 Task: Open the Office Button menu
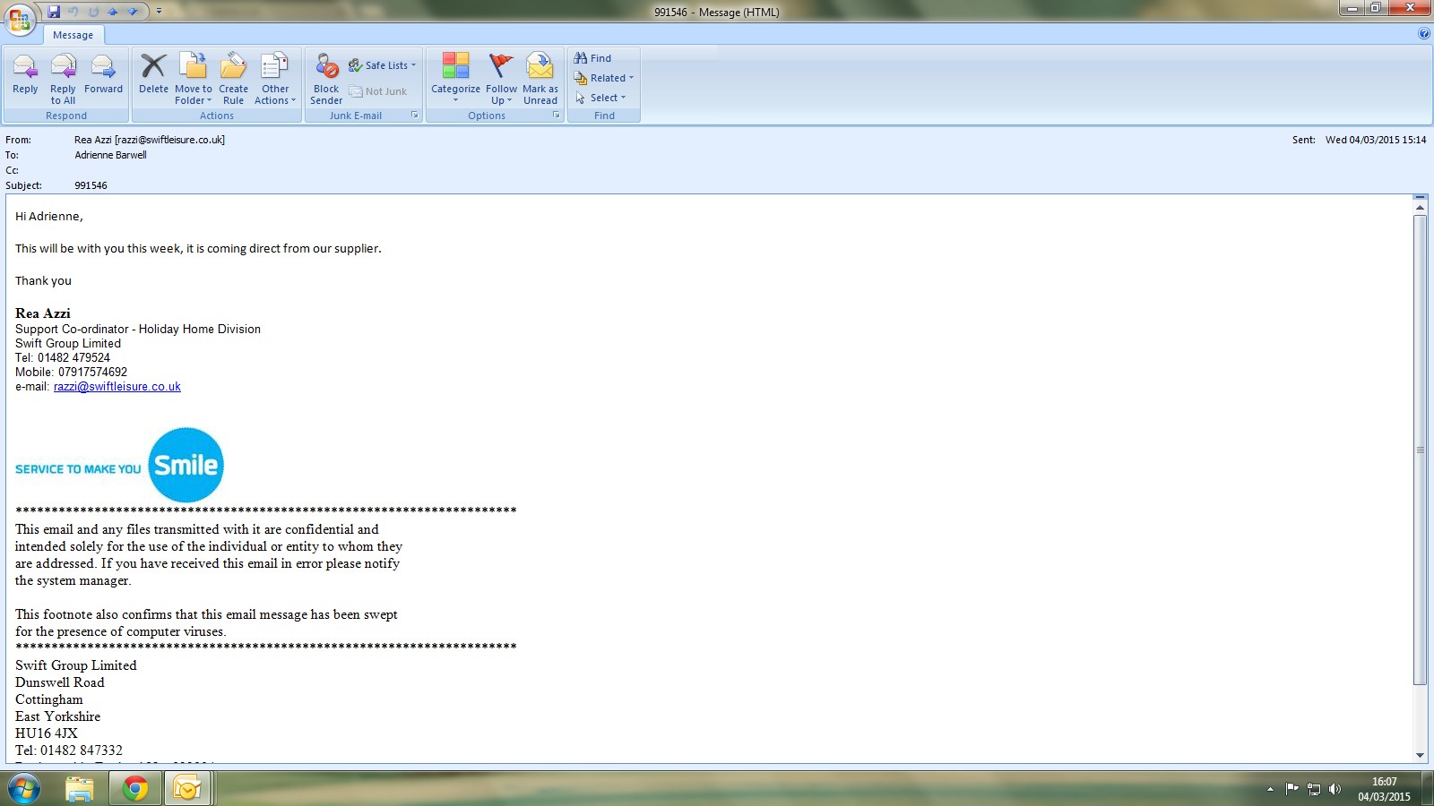20,18
